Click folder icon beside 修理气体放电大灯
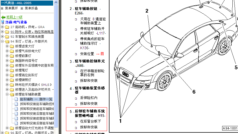The height and width of the screenshot is (134, 238). pyautogui.click(x=12, y=51)
